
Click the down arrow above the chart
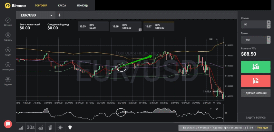tap(217, 39)
